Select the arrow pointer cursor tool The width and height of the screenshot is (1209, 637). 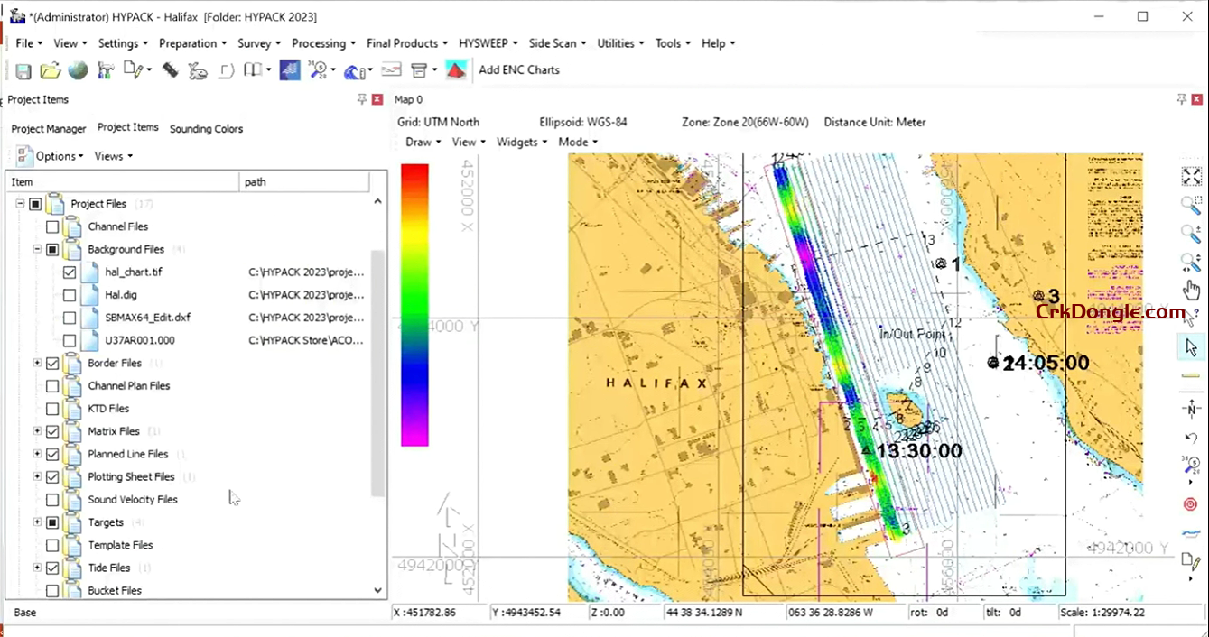(1191, 347)
